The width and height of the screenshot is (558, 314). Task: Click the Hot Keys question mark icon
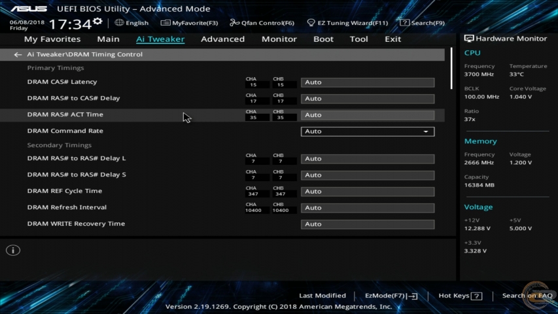pos(476,296)
